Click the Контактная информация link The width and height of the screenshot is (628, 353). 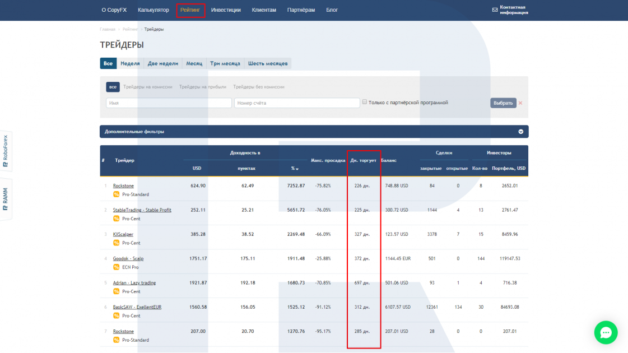pyautogui.click(x=514, y=10)
